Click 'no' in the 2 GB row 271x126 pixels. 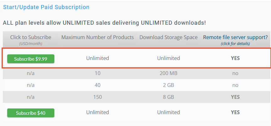[235, 85]
